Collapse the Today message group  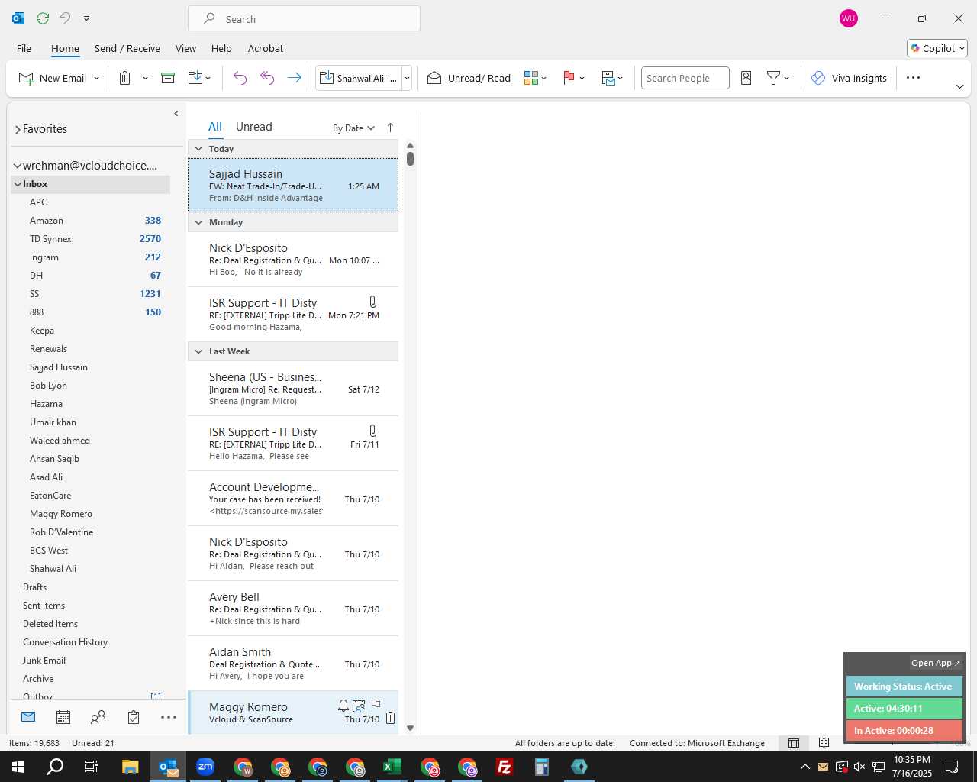(x=198, y=149)
